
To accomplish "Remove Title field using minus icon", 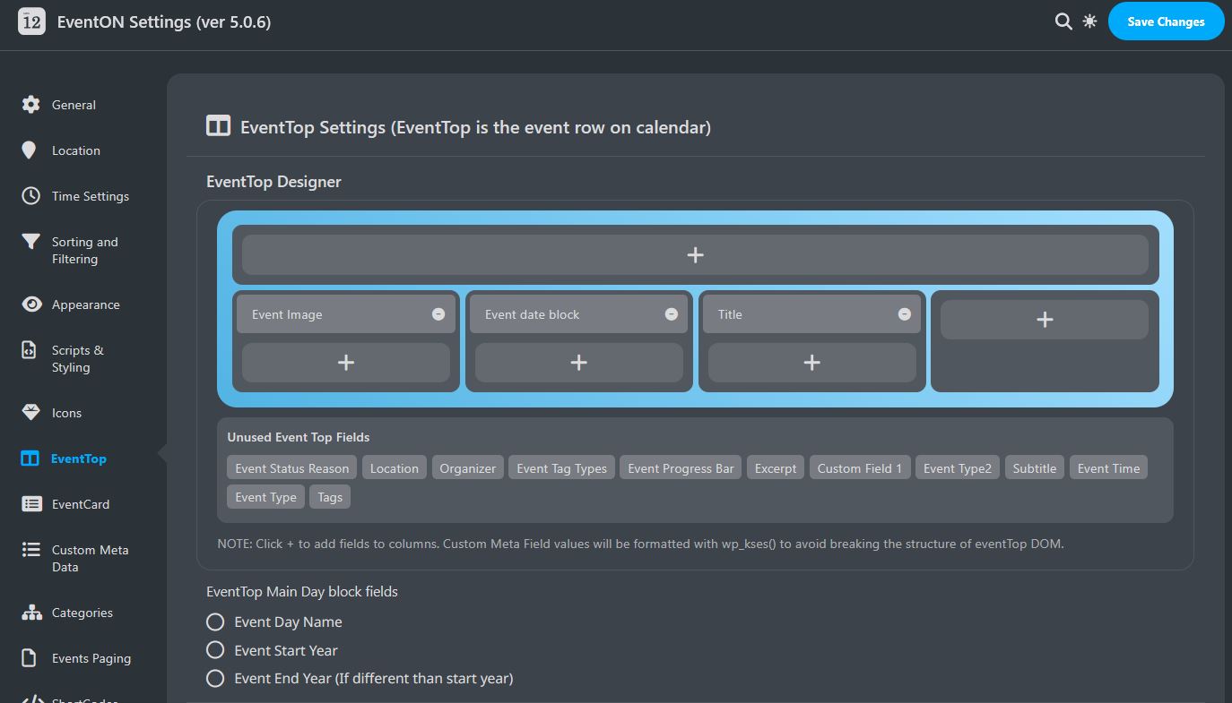I will [x=905, y=314].
